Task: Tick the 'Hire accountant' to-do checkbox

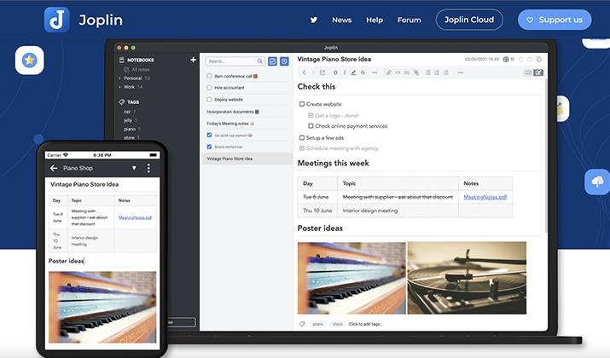Action: pos(209,88)
